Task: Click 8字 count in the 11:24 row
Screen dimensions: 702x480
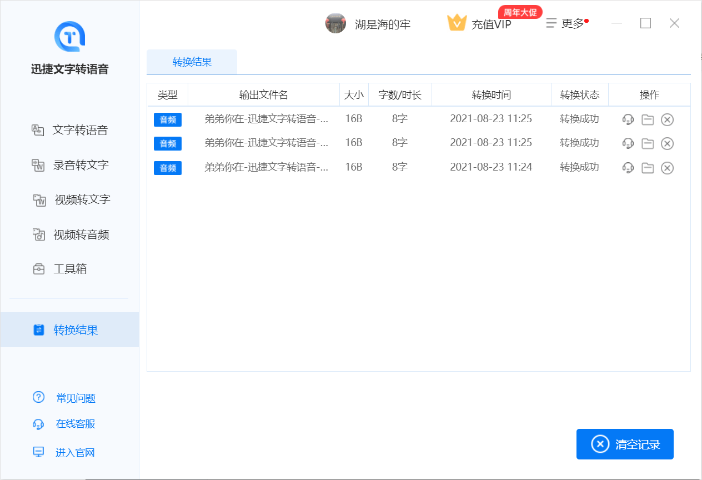Action: 400,167
